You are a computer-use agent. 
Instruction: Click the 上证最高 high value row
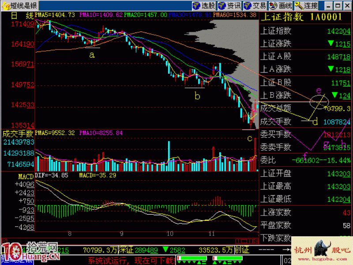(x=305, y=186)
